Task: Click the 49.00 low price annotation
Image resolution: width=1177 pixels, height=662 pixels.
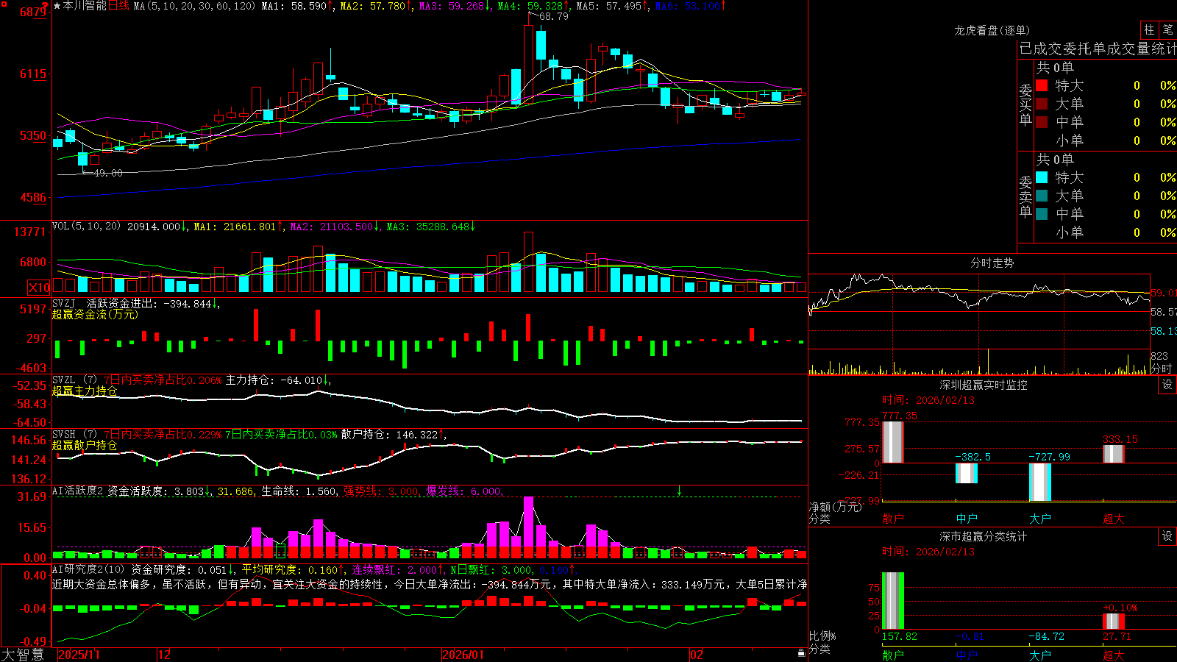Action: [x=108, y=173]
